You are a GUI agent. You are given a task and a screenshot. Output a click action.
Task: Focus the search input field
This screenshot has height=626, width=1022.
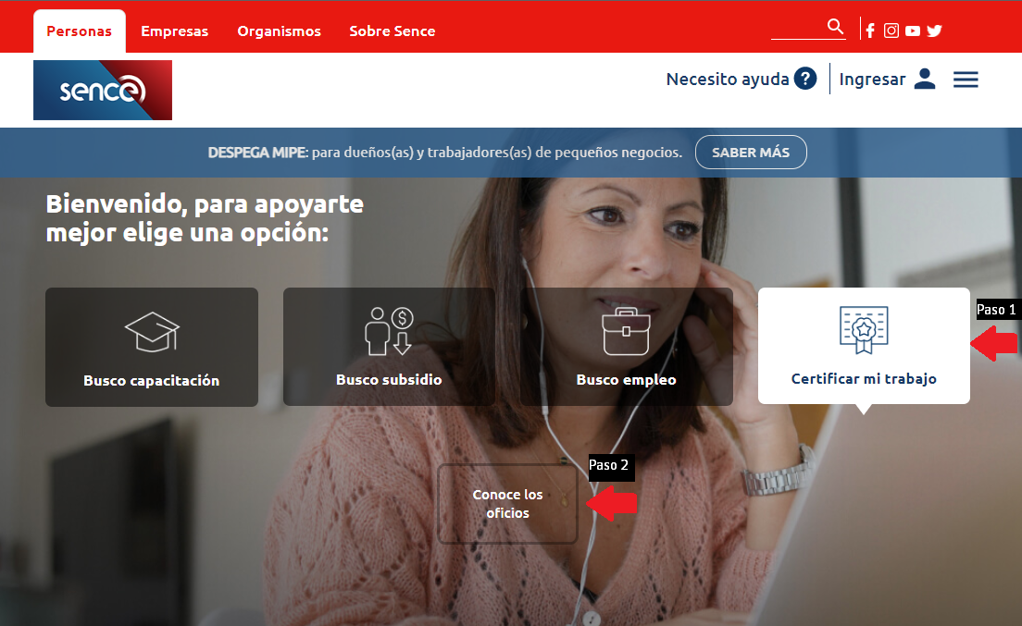pos(798,28)
